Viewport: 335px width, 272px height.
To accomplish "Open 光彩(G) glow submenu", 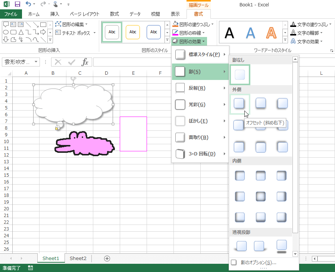I will point(200,105).
